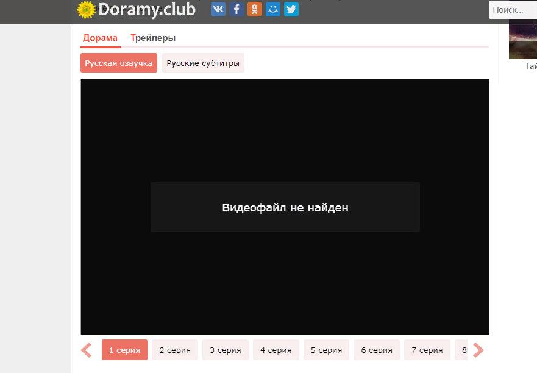This screenshot has width=537, height=373.
Task: Open the Odnoklassniki share icon
Action: click(255, 9)
